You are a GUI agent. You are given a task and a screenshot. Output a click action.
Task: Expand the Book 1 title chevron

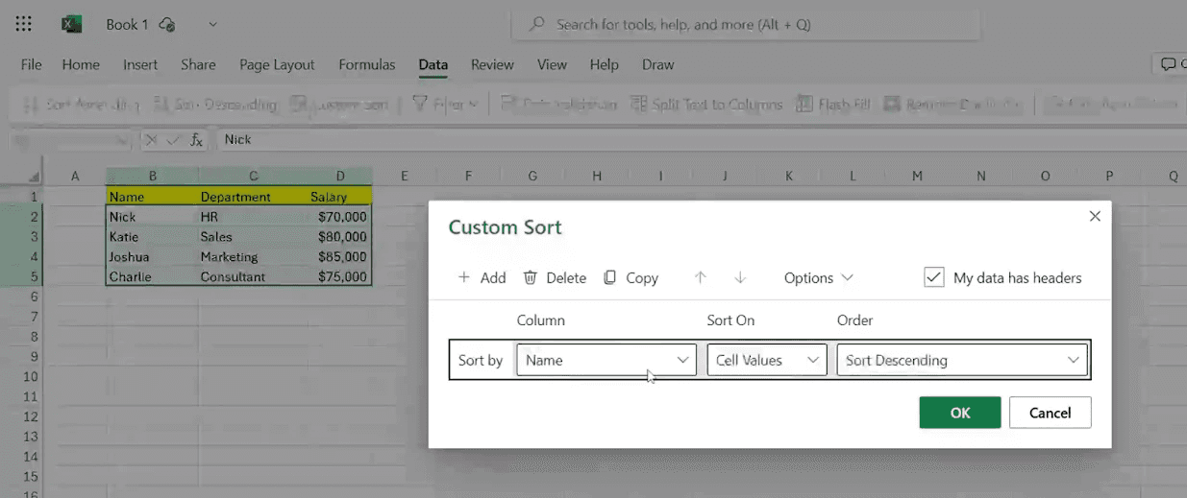tap(212, 24)
